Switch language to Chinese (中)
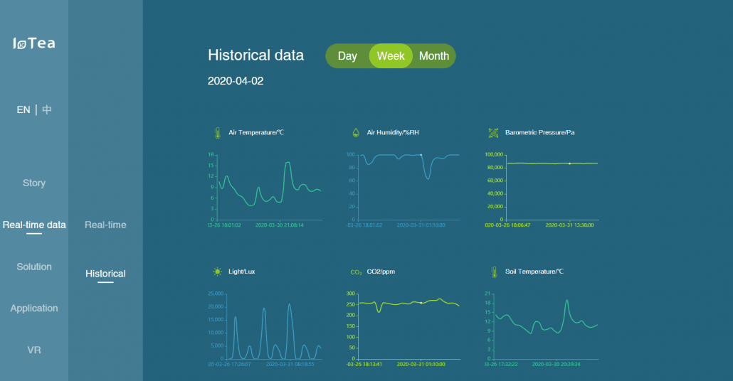This screenshot has width=733, height=381. (x=47, y=109)
